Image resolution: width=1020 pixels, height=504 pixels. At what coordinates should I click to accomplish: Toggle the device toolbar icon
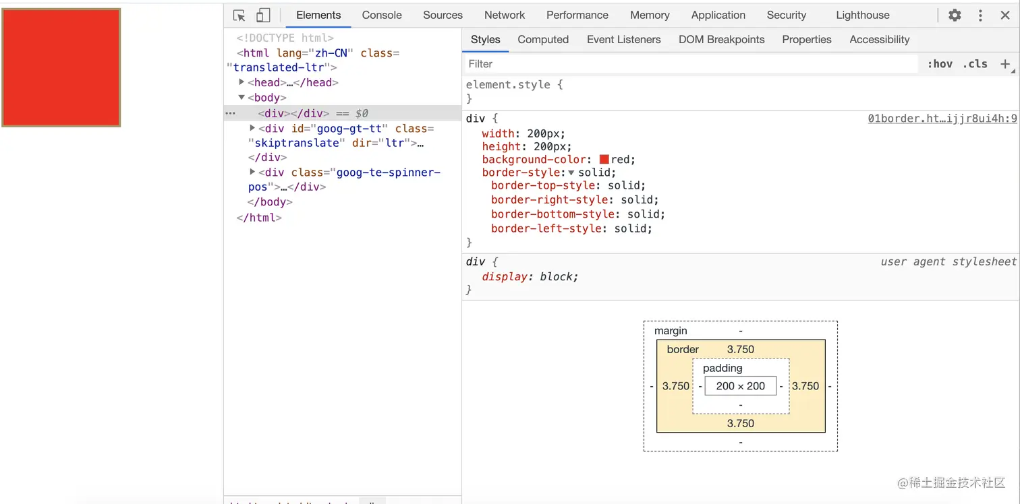[x=263, y=15]
